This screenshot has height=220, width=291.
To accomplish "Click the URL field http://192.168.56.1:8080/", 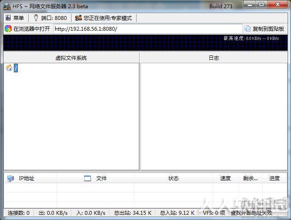I will pyautogui.click(x=148, y=29).
